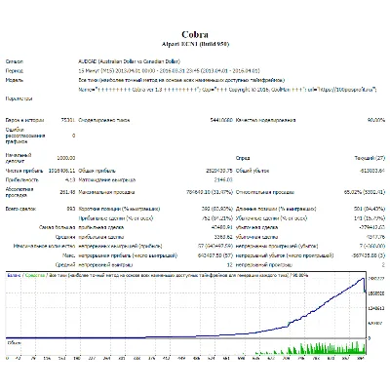The width and height of the screenshot is (390, 390).
Task: Click the modelling method description line
Action: (181, 80)
